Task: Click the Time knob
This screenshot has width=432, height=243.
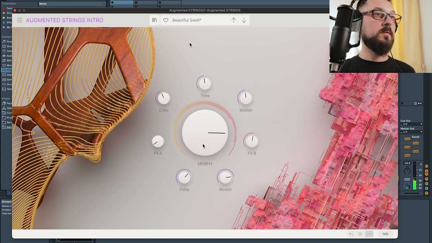Action: click(x=205, y=84)
